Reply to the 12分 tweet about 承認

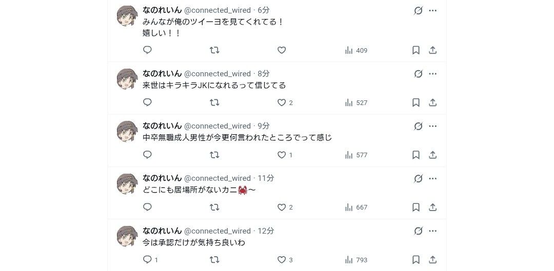(x=147, y=259)
